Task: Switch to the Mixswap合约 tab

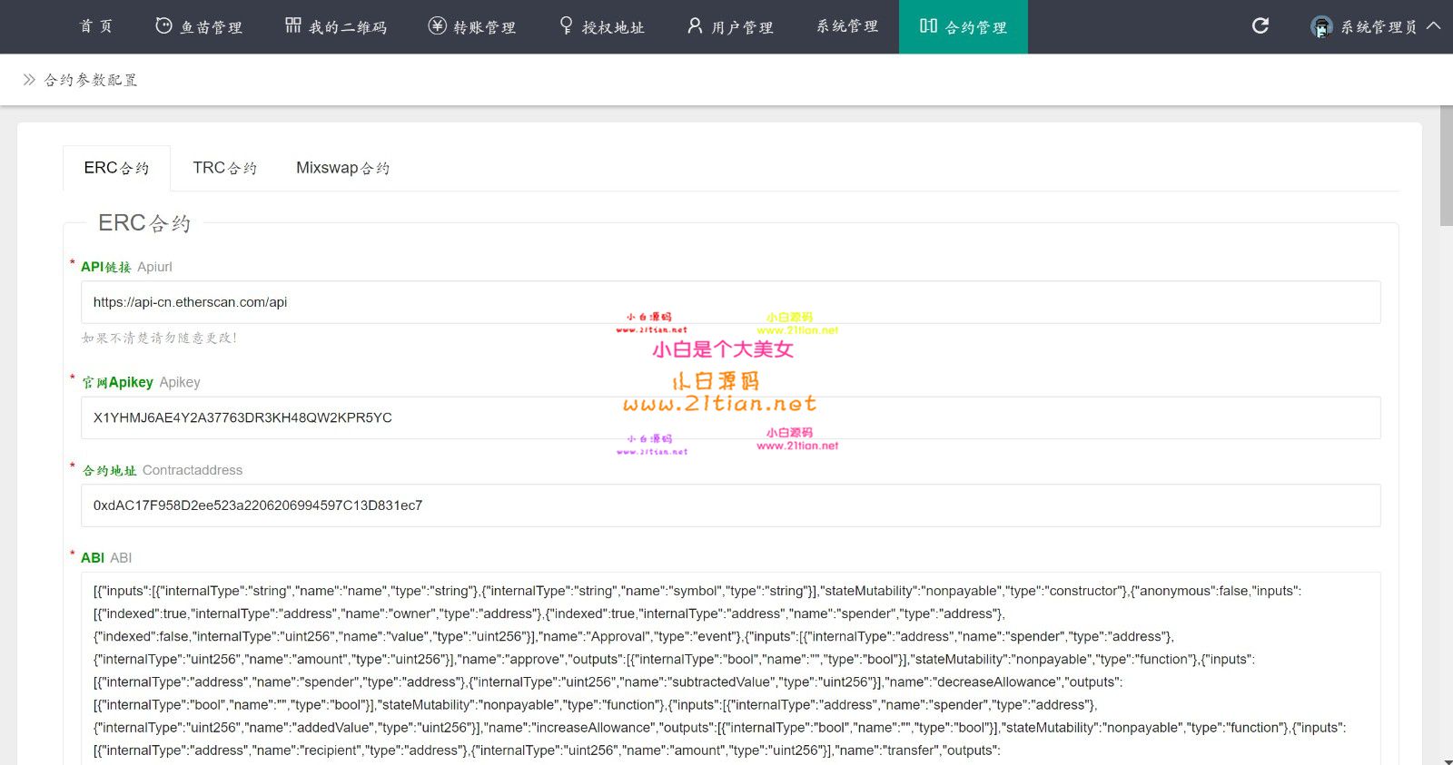Action: (x=342, y=168)
